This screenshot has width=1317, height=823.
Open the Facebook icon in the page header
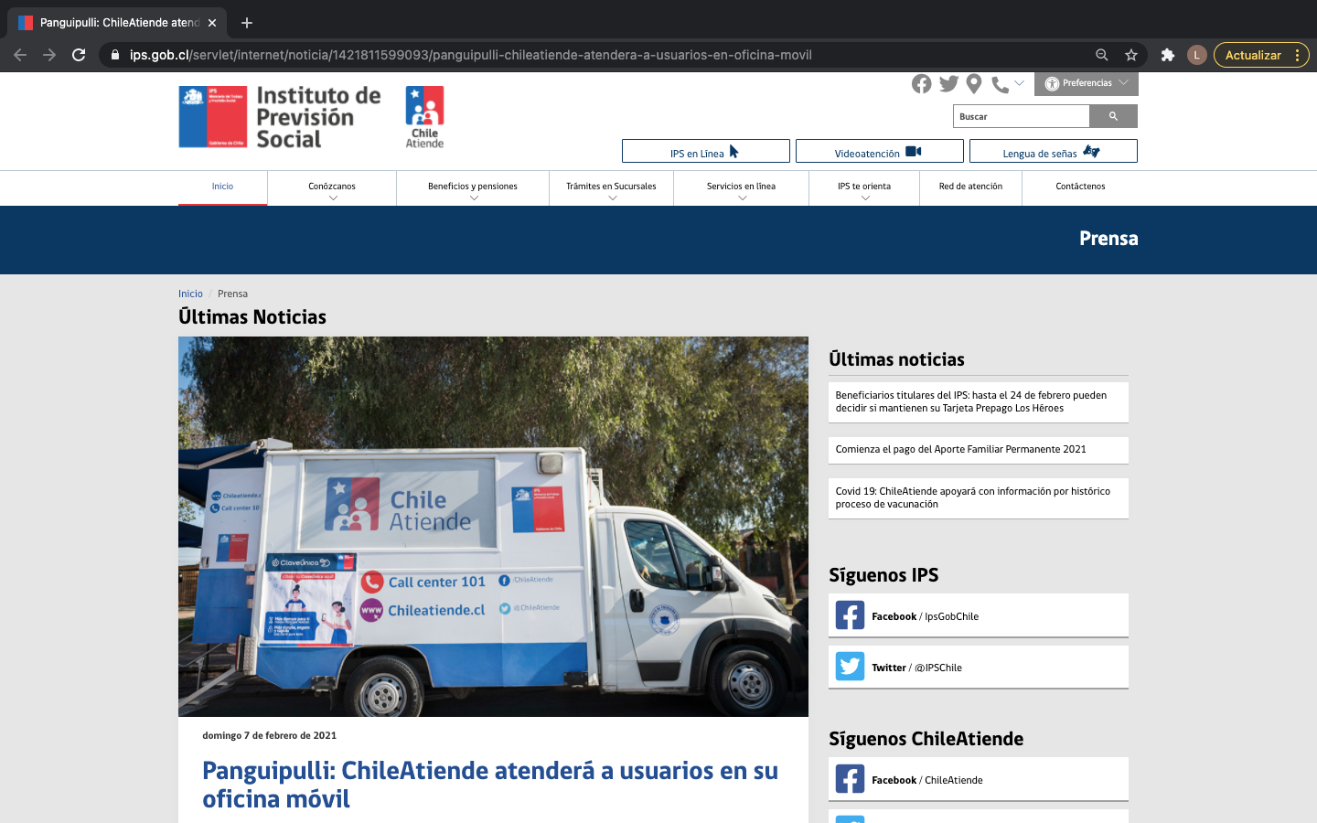point(921,84)
